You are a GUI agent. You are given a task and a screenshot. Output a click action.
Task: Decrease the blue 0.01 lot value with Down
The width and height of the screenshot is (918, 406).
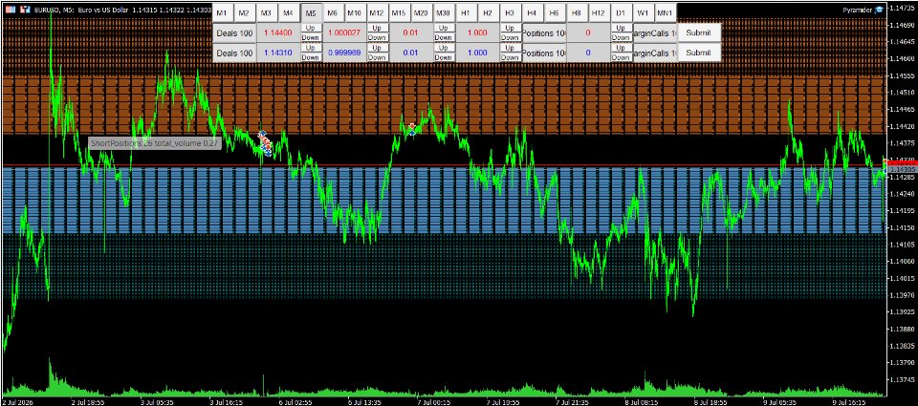443,57
